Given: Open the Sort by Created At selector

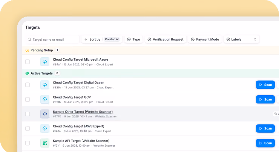Looking at the screenshot, I should pyautogui.click(x=102, y=40).
